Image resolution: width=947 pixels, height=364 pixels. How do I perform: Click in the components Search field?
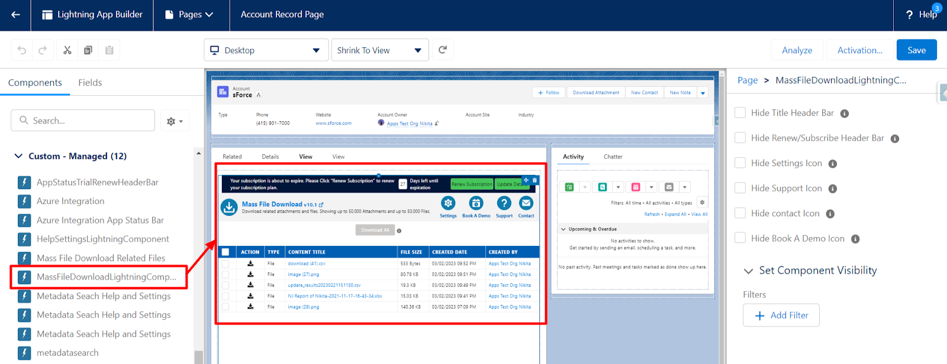pos(83,121)
